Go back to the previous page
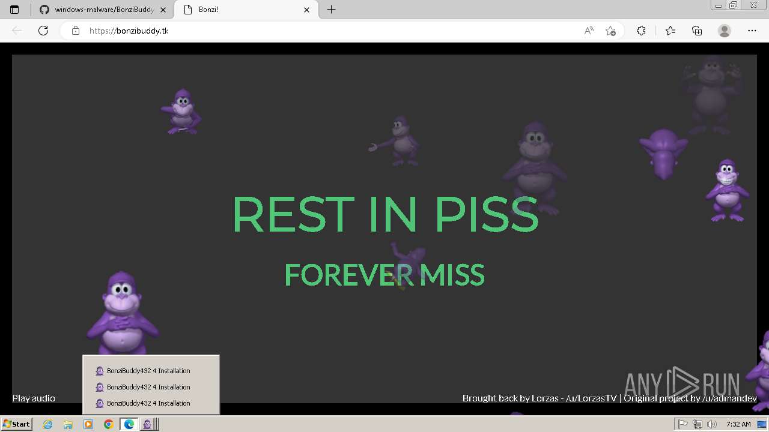The width and height of the screenshot is (769, 432). coord(17,31)
